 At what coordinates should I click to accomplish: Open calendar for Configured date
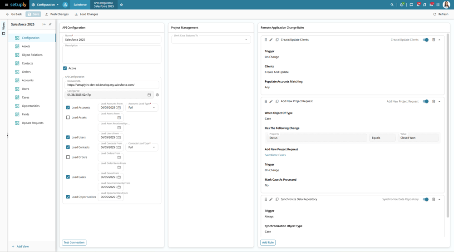click(149, 95)
